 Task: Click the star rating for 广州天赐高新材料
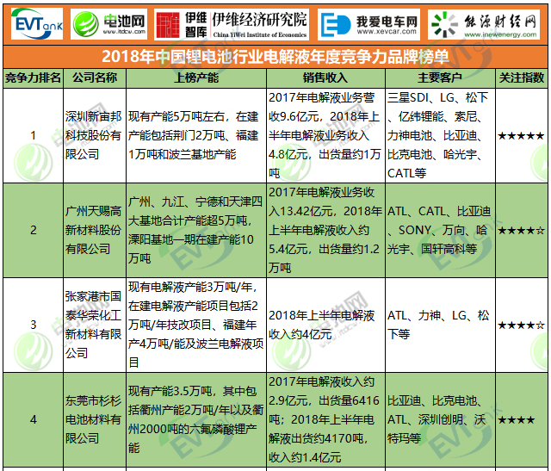click(x=521, y=231)
